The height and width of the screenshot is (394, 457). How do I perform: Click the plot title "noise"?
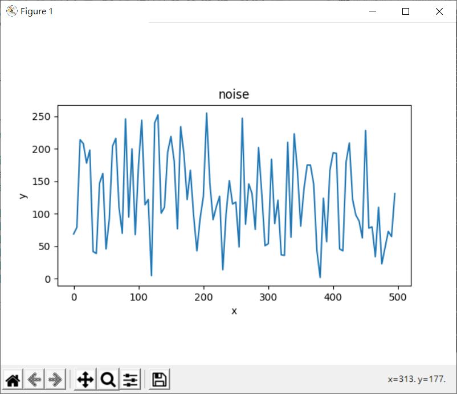coord(234,94)
